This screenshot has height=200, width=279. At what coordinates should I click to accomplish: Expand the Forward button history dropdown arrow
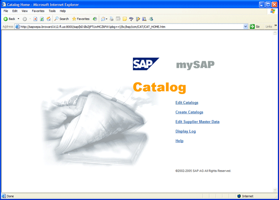(x=30, y=19)
